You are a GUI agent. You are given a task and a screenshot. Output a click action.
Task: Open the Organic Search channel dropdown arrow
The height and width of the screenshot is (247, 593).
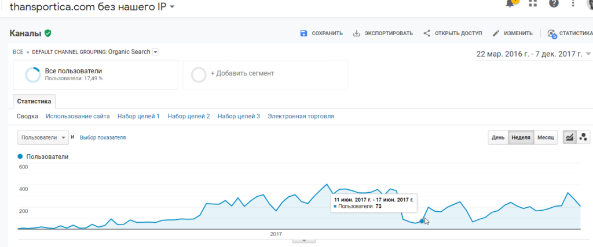coord(155,52)
